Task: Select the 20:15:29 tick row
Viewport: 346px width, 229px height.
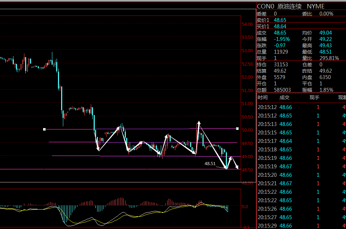Action: (300, 226)
